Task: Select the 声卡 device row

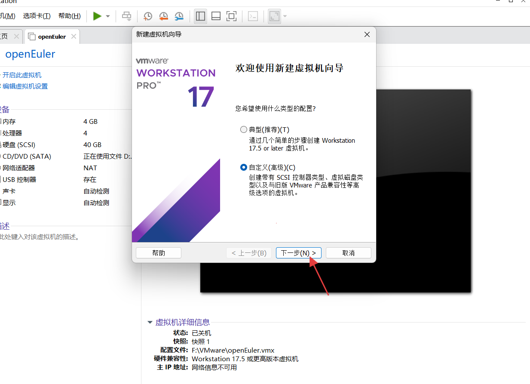Action: [67, 191]
